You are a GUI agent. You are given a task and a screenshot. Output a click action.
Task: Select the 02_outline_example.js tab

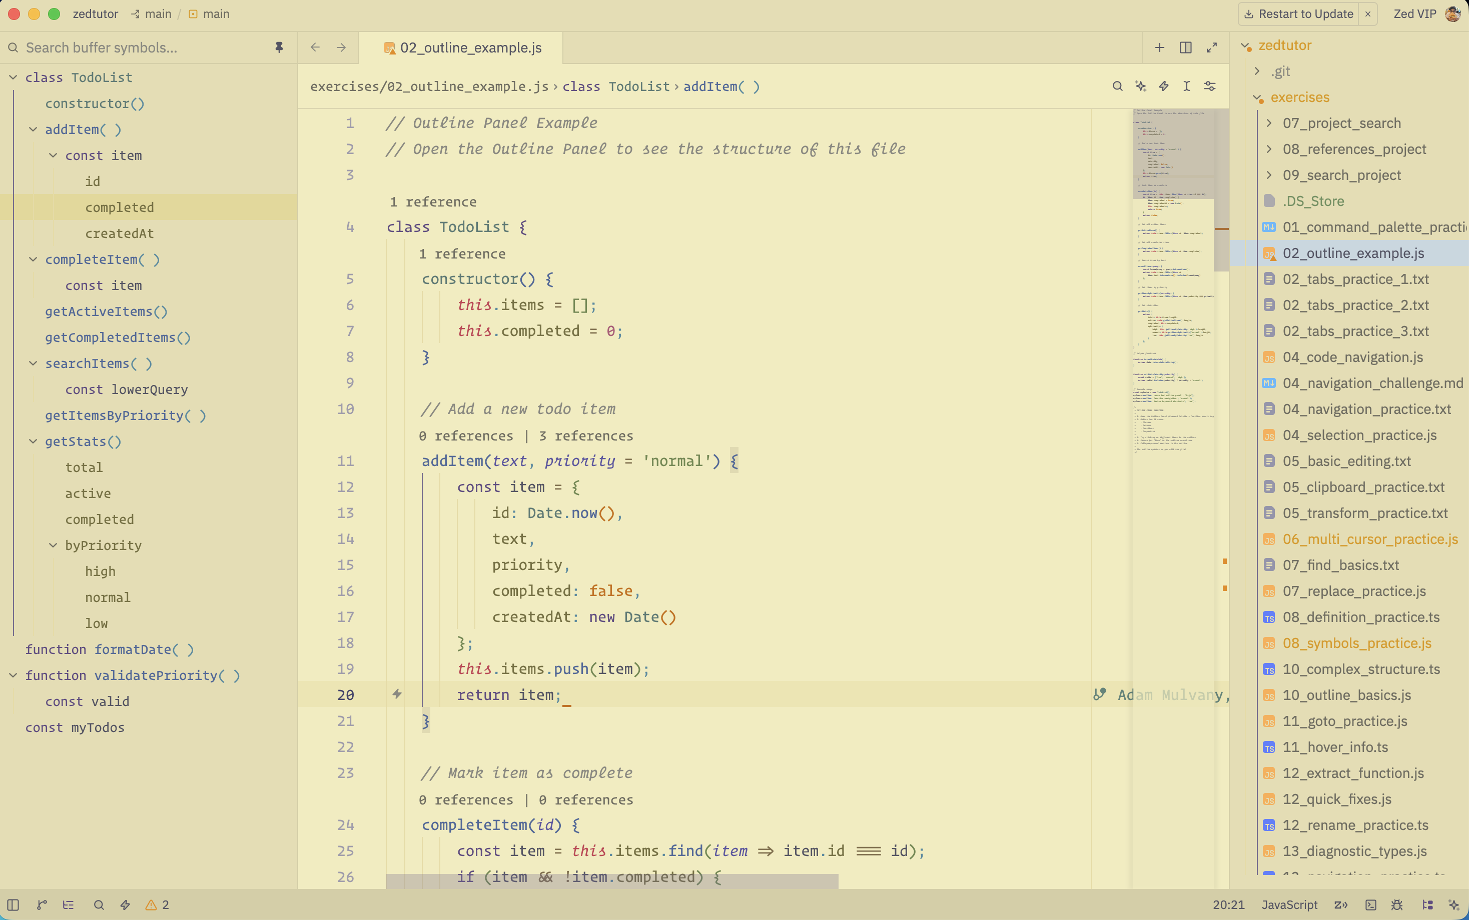[461, 47]
